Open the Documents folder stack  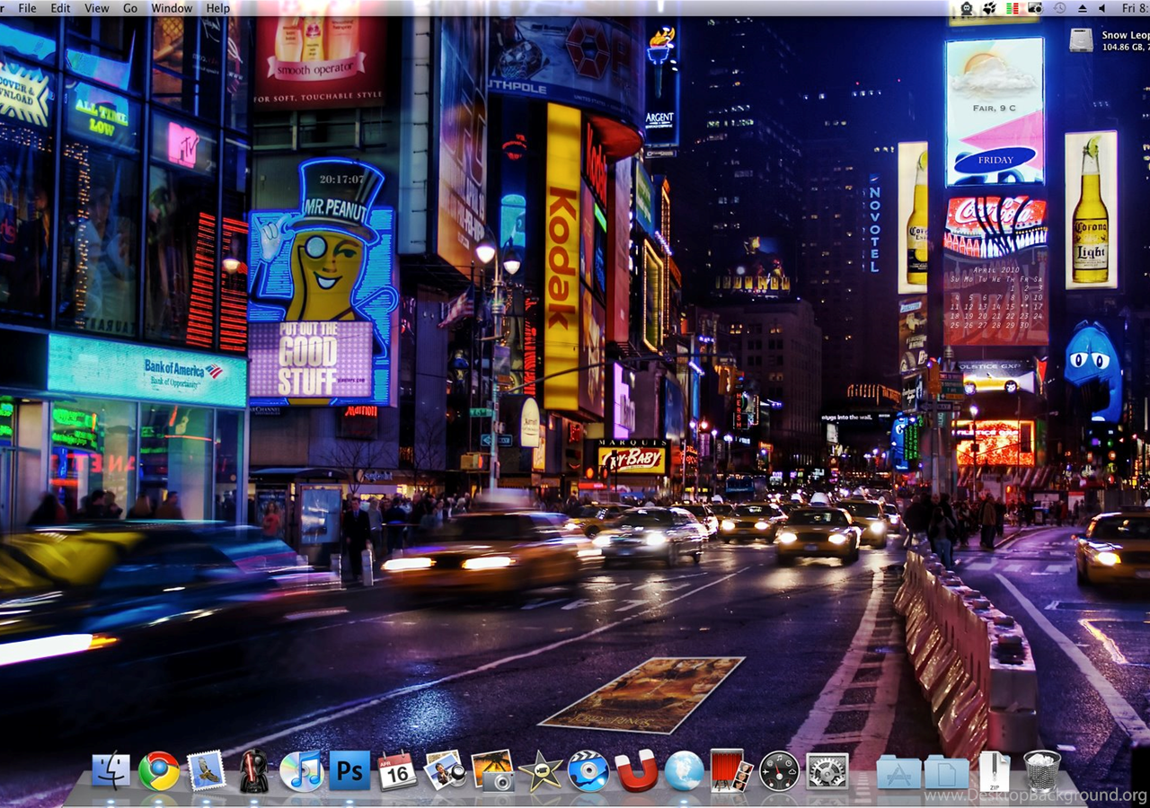[x=947, y=772]
